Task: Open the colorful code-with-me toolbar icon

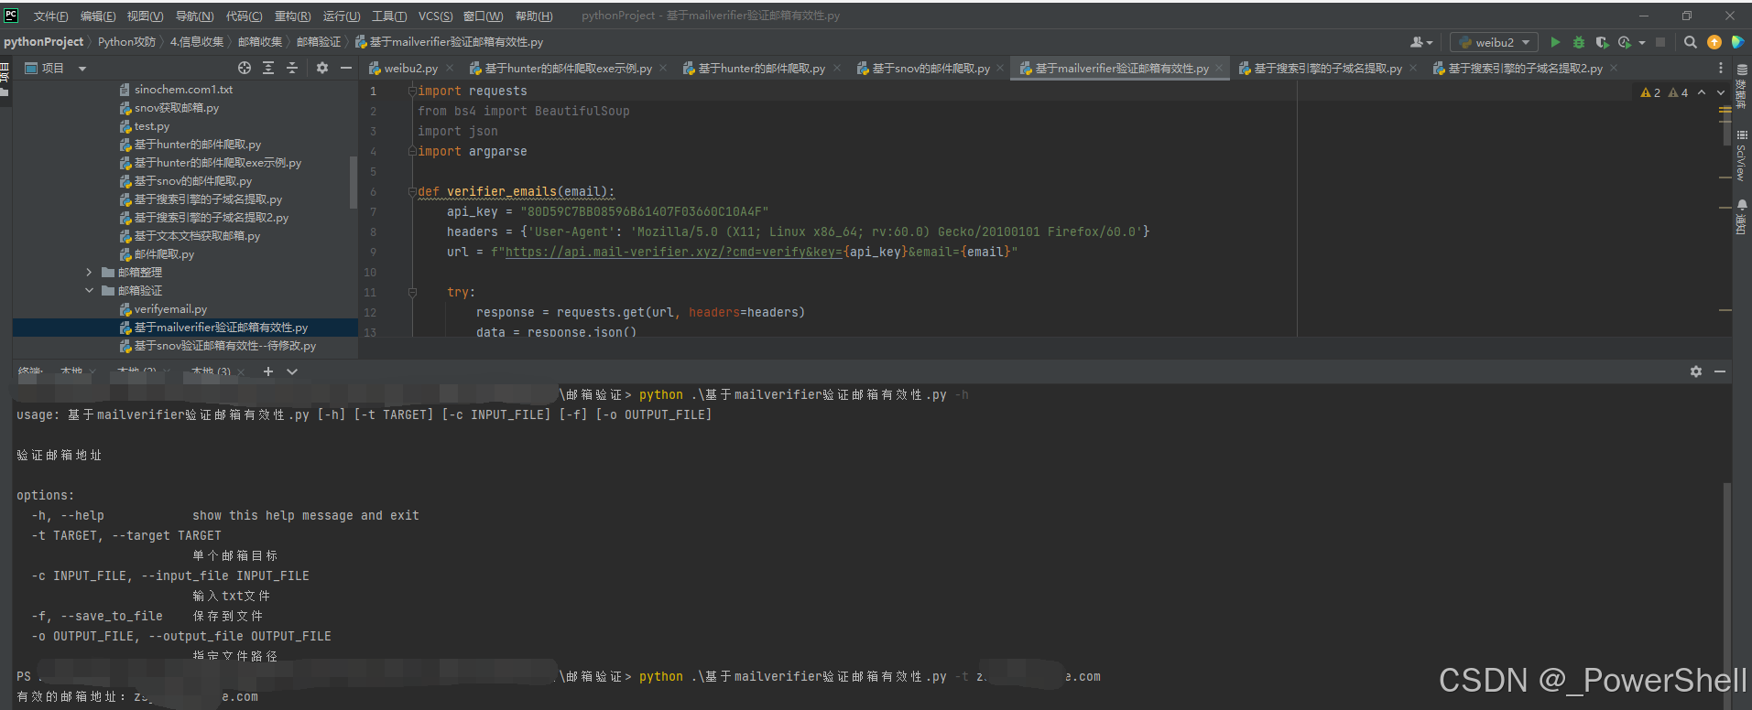Action: pyautogui.click(x=1737, y=42)
